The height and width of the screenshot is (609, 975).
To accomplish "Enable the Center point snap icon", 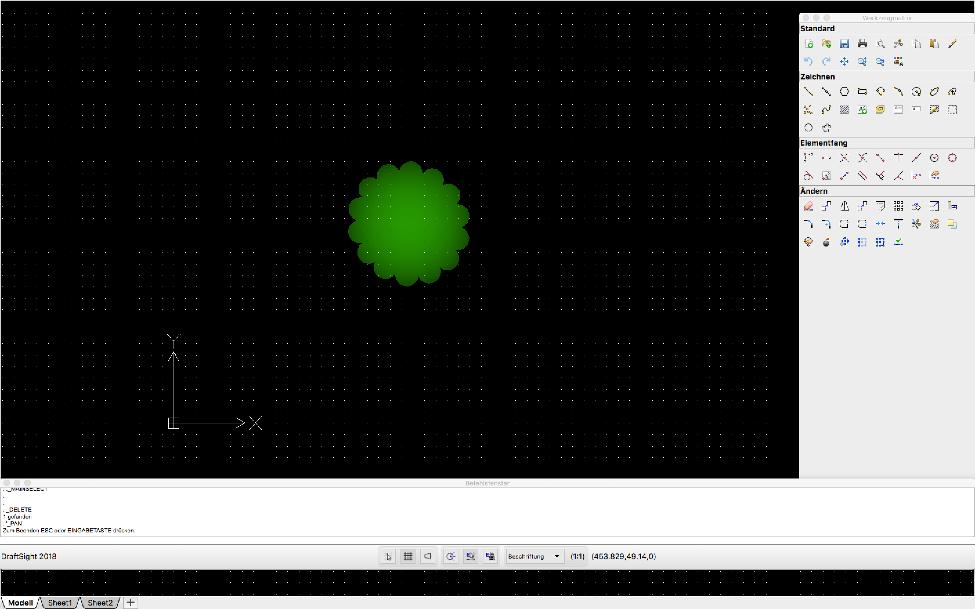I will point(934,158).
